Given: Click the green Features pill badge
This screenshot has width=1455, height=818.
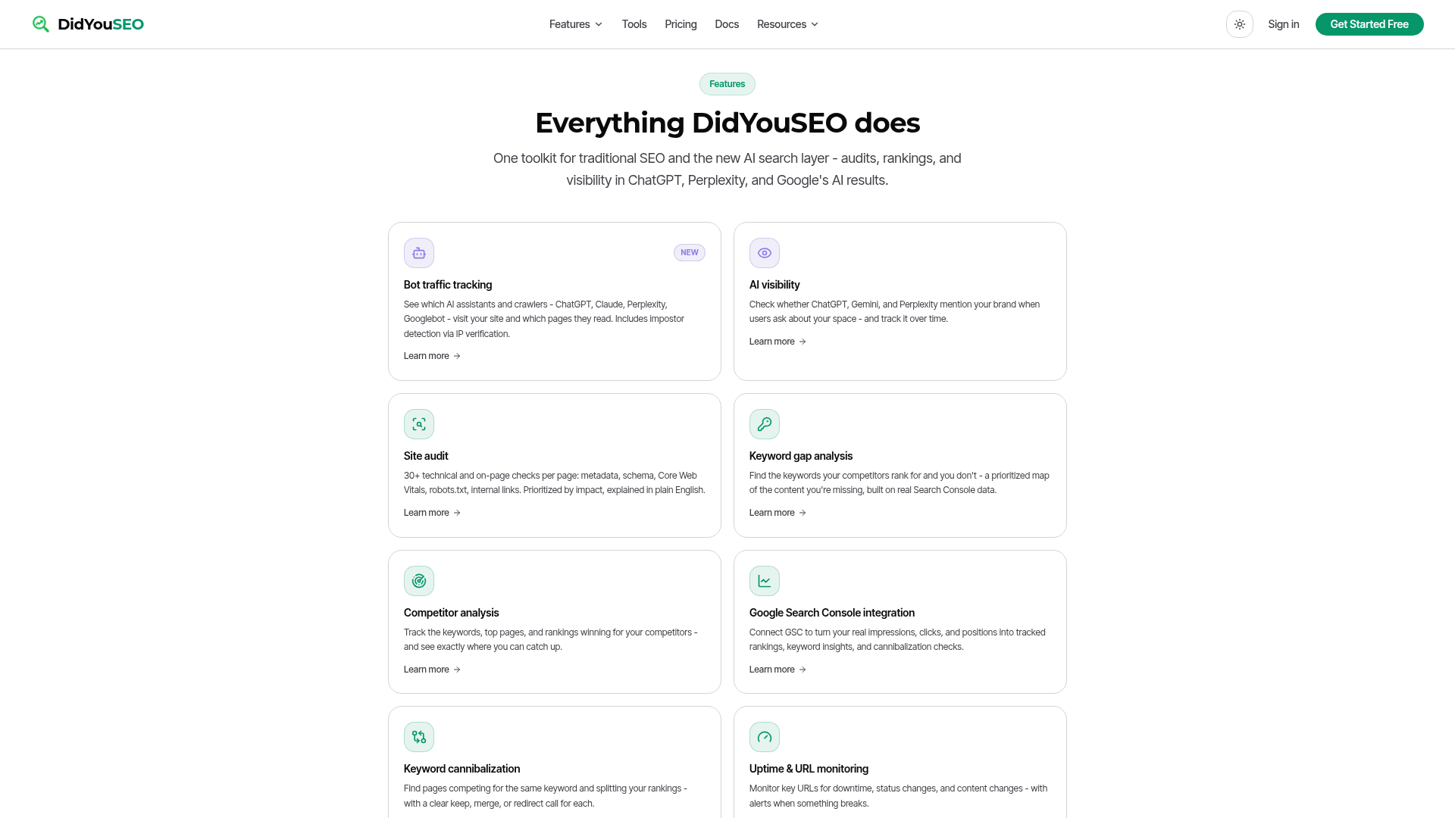Looking at the screenshot, I should click(x=727, y=84).
